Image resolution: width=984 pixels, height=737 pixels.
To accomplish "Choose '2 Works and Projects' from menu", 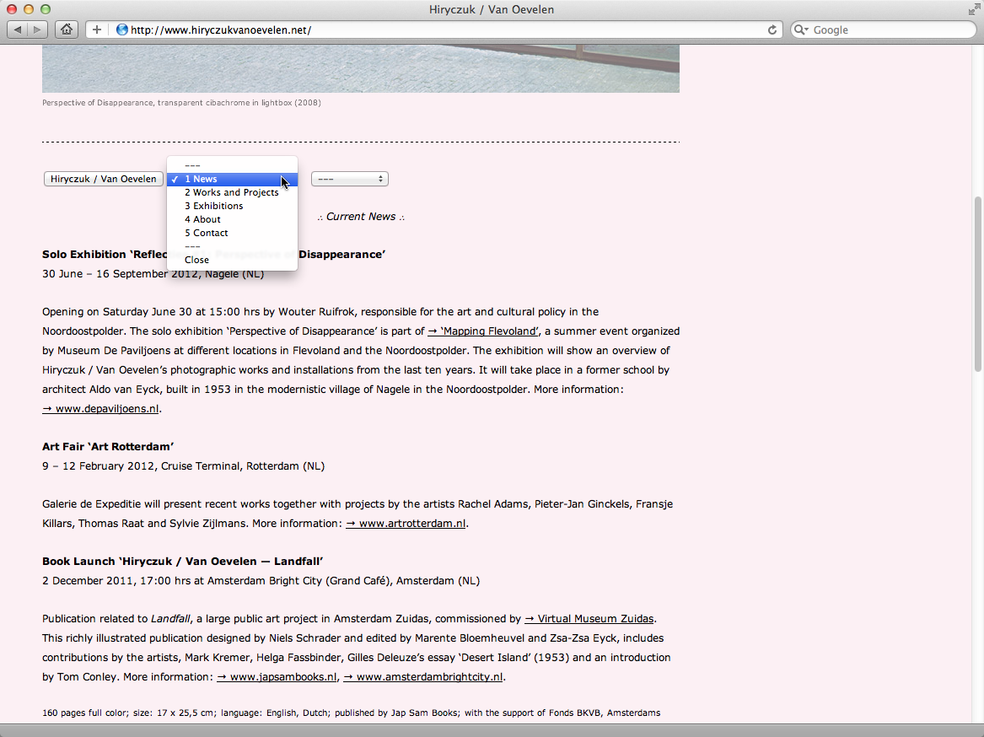I will click(231, 192).
